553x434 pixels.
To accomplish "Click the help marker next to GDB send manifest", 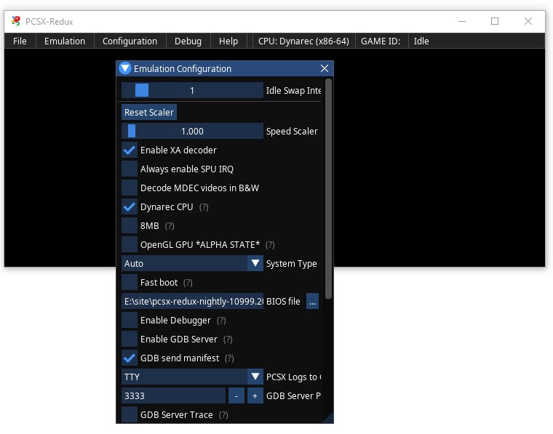I will [229, 358].
